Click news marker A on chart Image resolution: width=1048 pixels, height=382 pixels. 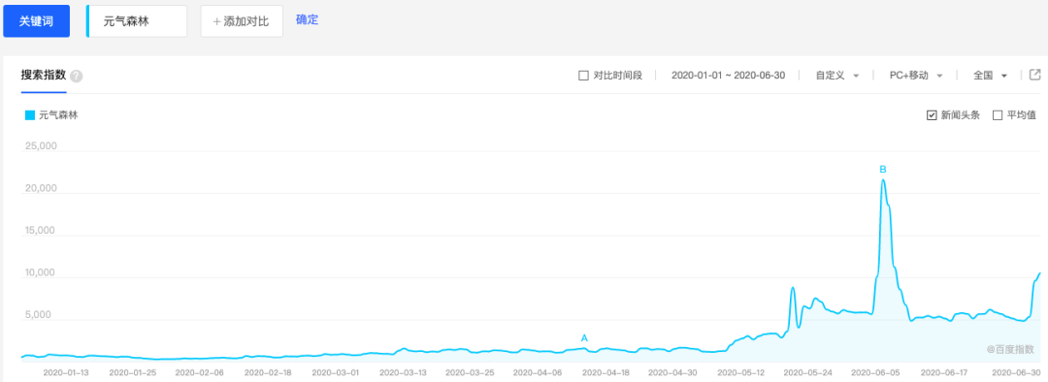(x=584, y=338)
